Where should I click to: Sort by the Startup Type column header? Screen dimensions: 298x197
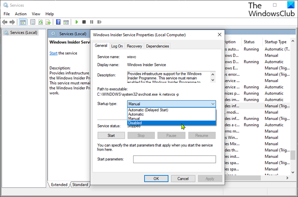pyautogui.click(x=275, y=42)
